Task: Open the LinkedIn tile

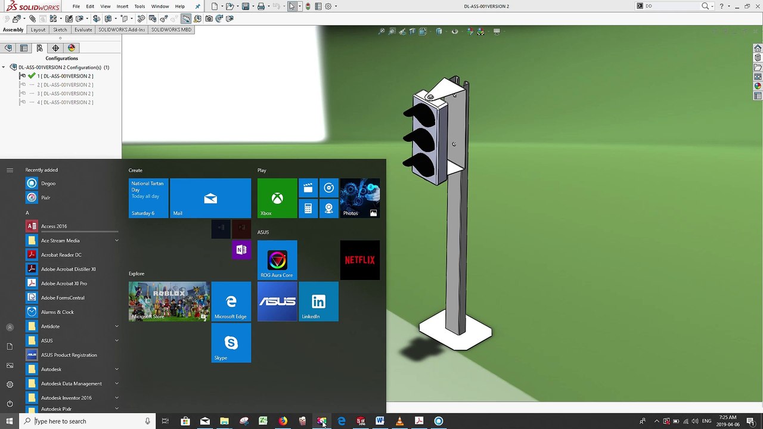Action: 319,301
